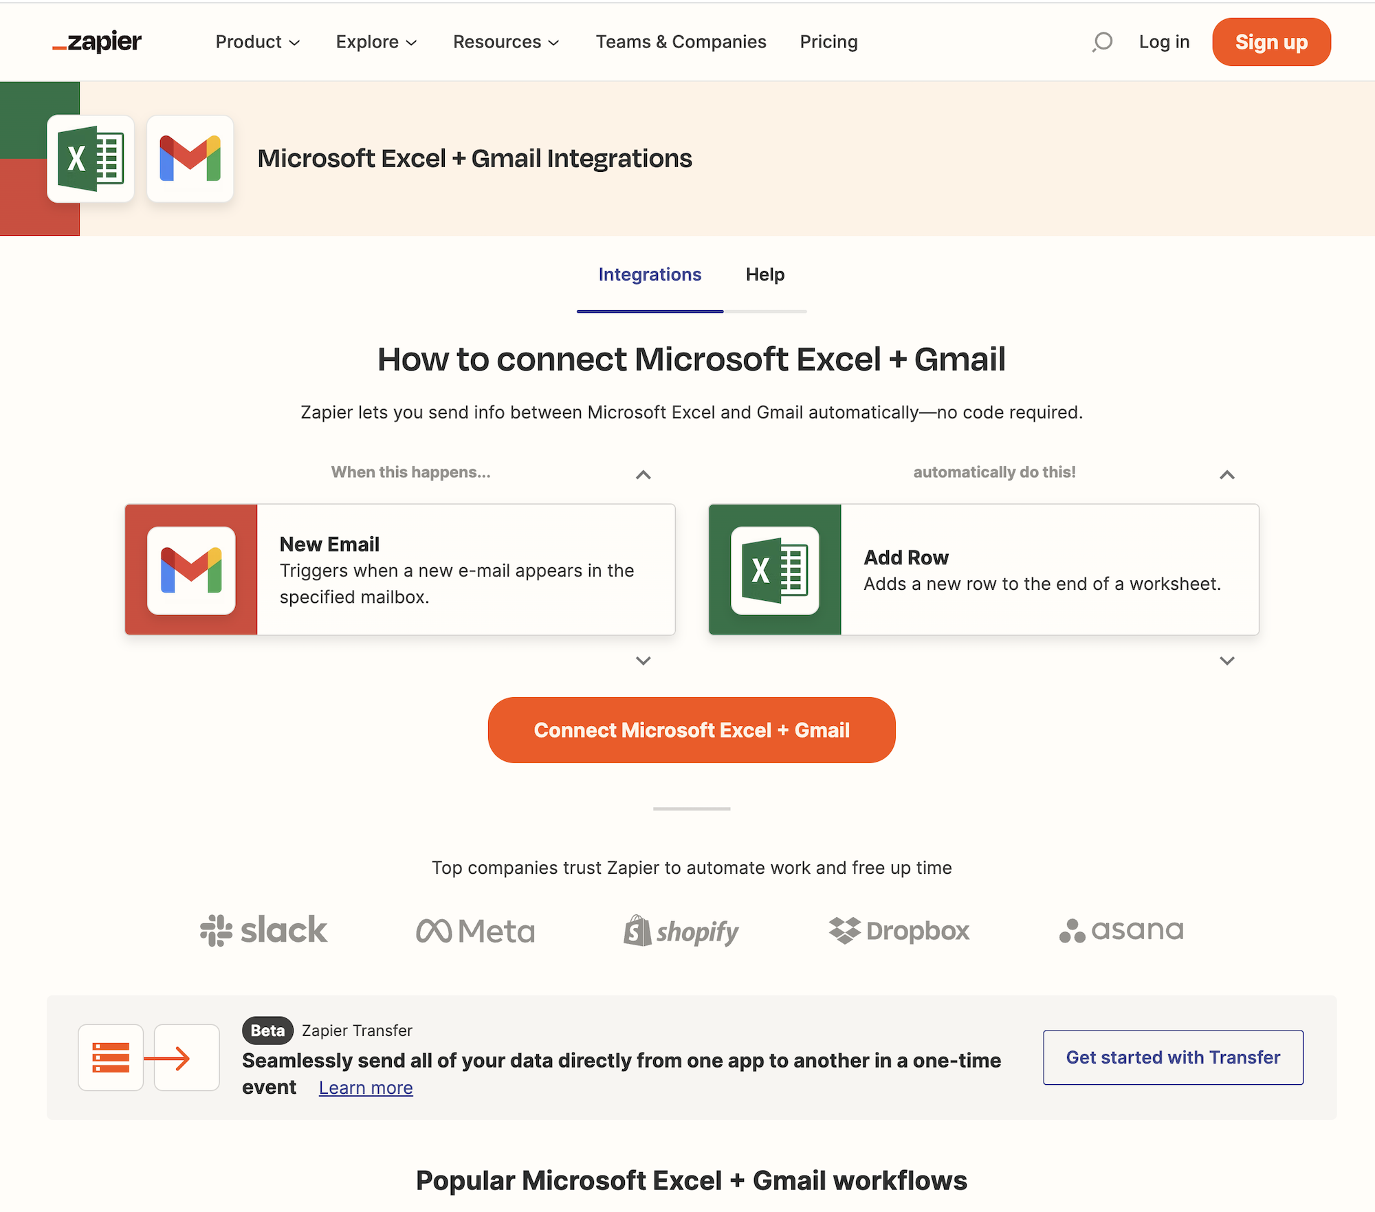Click the 'Zapier Transfer' text
This screenshot has height=1212, width=1375.
[357, 1031]
